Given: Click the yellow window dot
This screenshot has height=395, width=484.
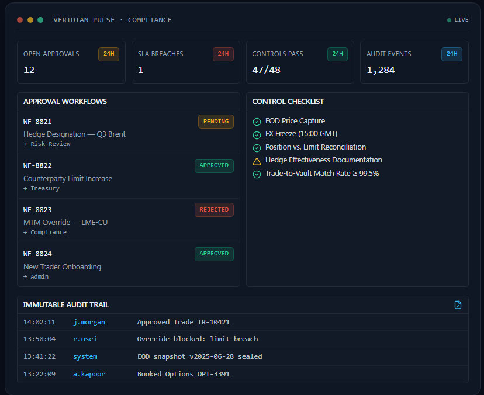Looking at the screenshot, I should point(30,20).
